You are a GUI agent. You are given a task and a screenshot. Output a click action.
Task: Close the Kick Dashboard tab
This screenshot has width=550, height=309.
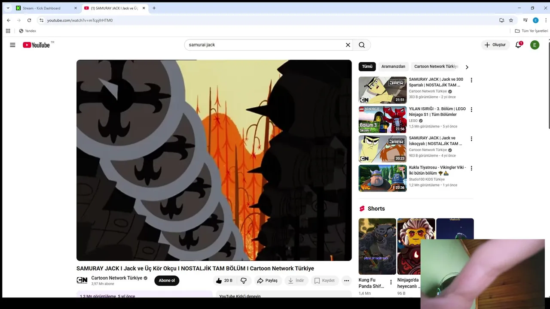[76, 8]
